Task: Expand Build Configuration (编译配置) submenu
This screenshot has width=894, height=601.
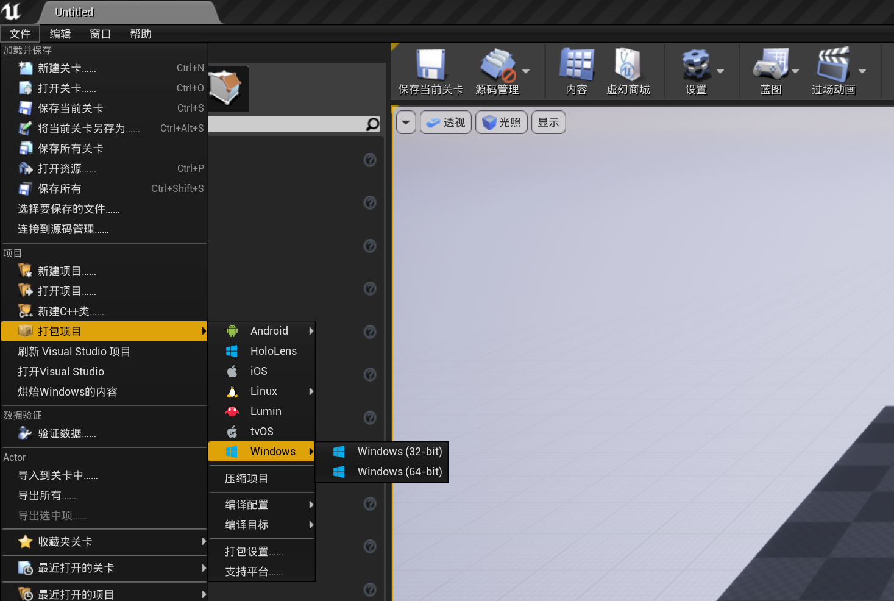Action: point(261,505)
